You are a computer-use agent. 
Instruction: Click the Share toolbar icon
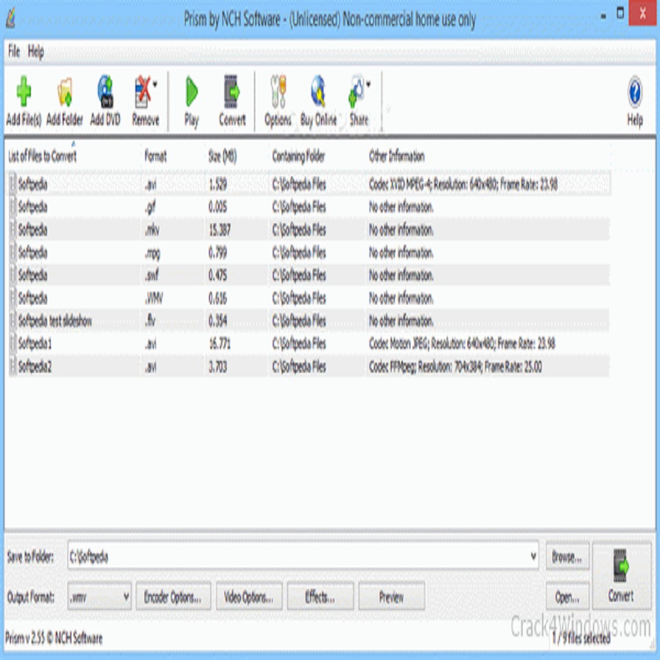358,101
